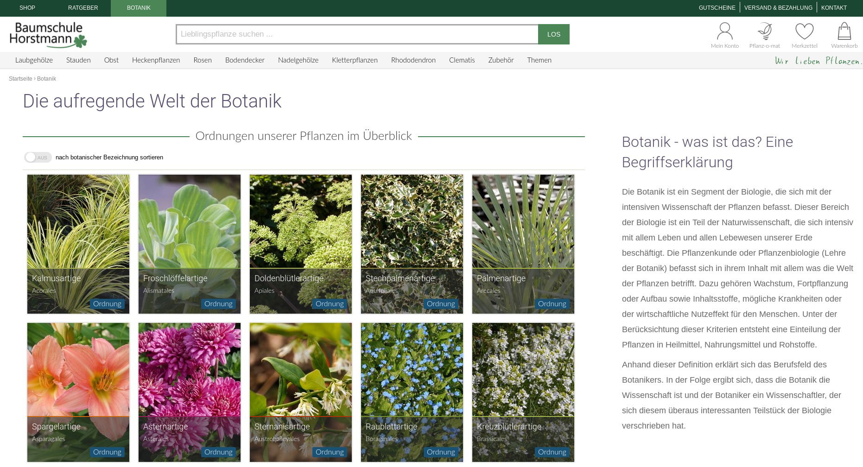Viewport: 863px width, 467px height.
Task: Open the Palmenartige Arecales tile
Action: click(x=523, y=244)
